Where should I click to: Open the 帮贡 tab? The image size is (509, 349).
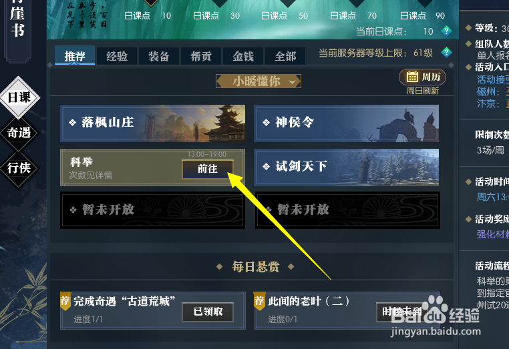click(201, 56)
